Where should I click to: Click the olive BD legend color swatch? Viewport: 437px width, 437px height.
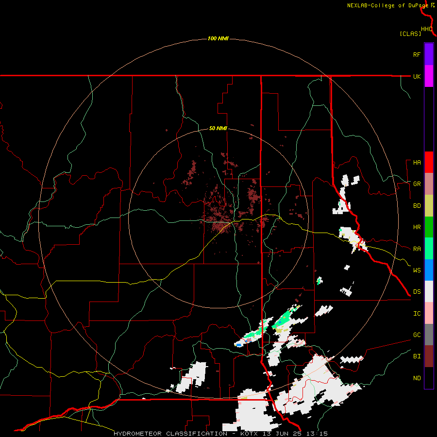pos(429,206)
